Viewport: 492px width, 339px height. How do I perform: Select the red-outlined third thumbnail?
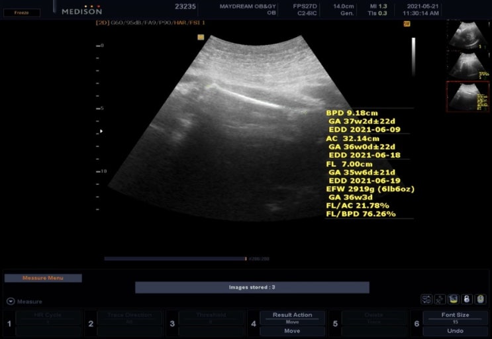(x=467, y=96)
